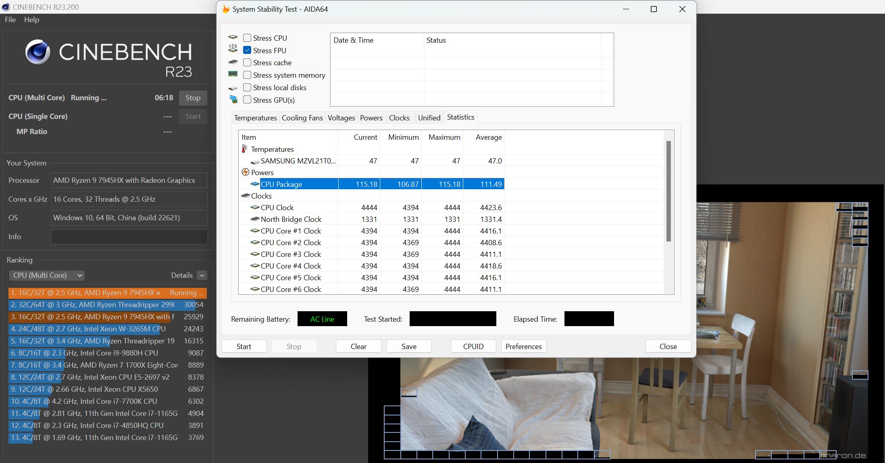Image resolution: width=885 pixels, height=463 pixels.
Task: Tick the Stress cache checkbox
Action: click(x=247, y=62)
